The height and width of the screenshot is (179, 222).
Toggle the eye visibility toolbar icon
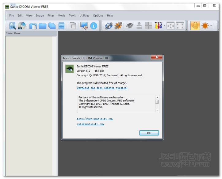click(129, 26)
